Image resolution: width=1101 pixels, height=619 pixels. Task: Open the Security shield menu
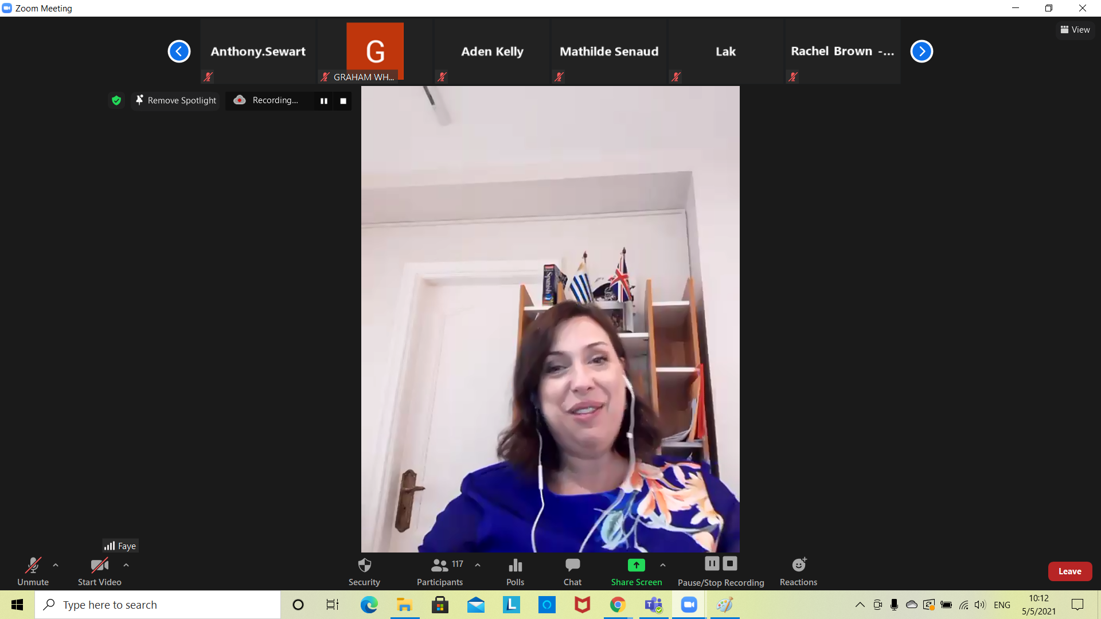364,566
